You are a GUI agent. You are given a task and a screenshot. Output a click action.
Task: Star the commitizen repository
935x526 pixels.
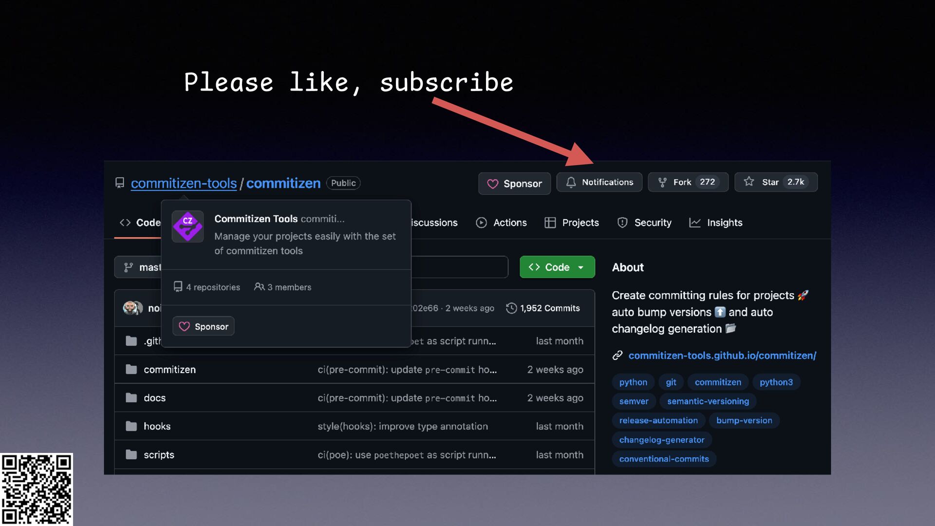pos(770,182)
